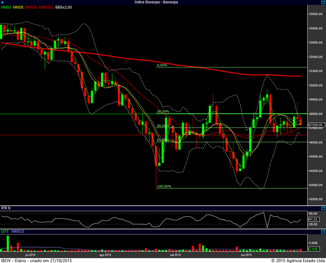
Task: Click the IFR value tag 47,55
Action: point(313,219)
